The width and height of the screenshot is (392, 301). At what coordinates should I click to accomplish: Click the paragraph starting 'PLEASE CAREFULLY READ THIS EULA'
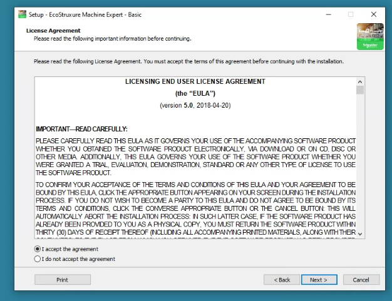click(195, 157)
